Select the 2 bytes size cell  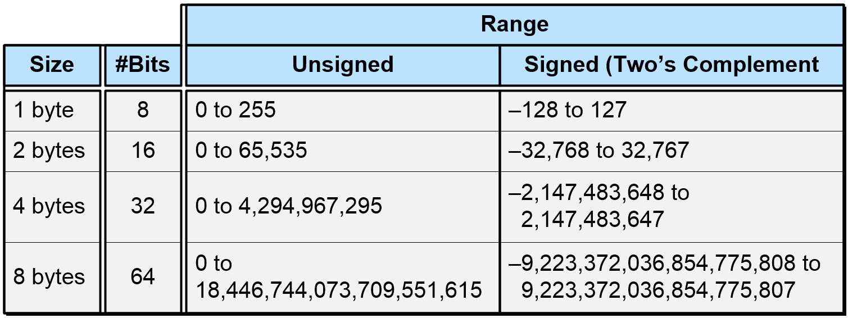click(52, 151)
